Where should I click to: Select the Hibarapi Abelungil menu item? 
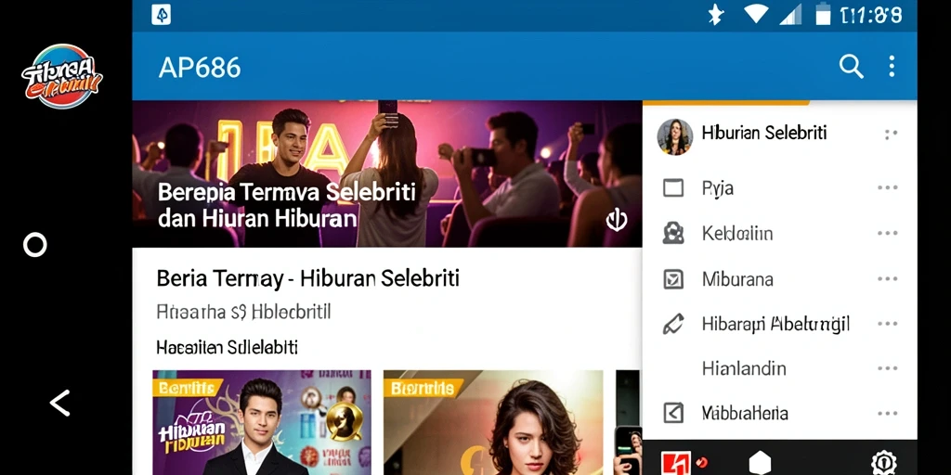[x=779, y=324]
